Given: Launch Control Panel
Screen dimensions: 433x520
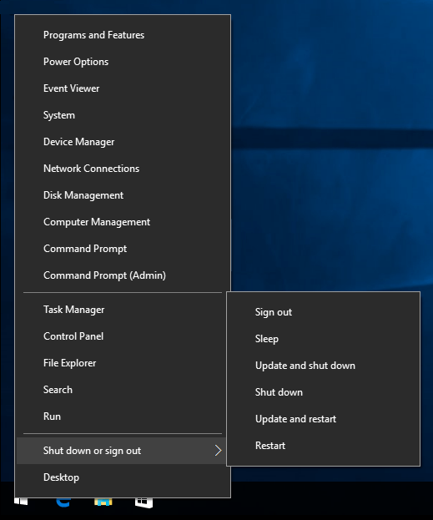Looking at the screenshot, I should coord(123,336).
